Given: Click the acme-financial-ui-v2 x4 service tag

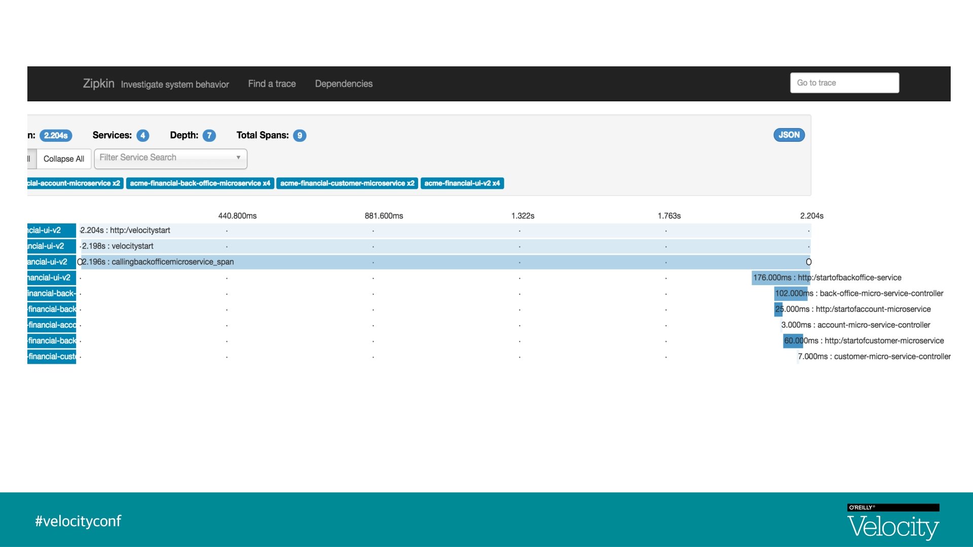Looking at the screenshot, I should (462, 183).
